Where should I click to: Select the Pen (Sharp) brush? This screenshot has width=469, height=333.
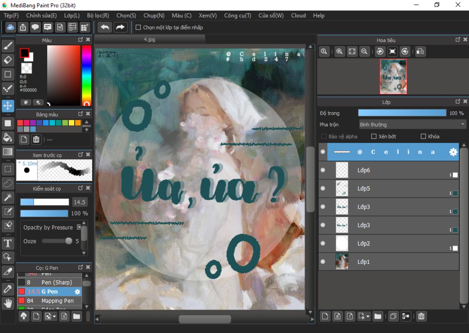coord(49,282)
